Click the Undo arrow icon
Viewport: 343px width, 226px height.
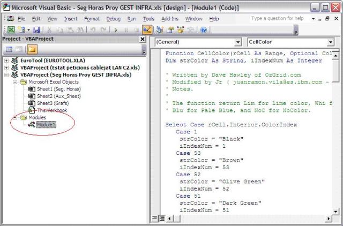coord(93,29)
